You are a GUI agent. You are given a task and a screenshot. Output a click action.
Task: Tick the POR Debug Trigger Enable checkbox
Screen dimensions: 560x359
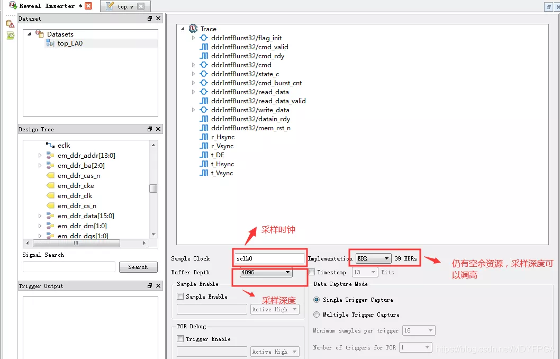coord(180,339)
